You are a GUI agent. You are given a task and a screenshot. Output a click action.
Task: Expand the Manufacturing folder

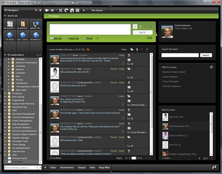(5, 107)
